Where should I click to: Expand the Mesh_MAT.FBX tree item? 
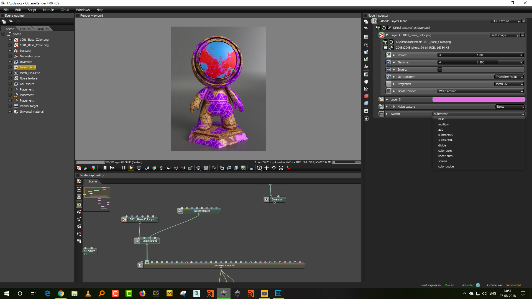pyautogui.click(x=10, y=73)
